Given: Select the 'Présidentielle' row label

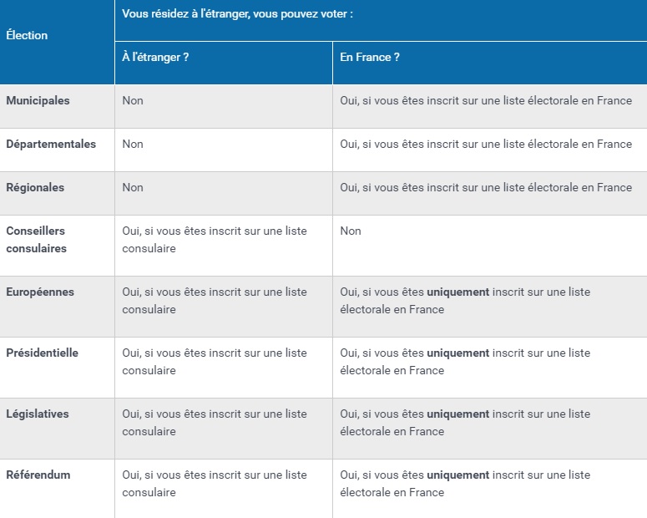Looking at the screenshot, I should coord(42,353).
